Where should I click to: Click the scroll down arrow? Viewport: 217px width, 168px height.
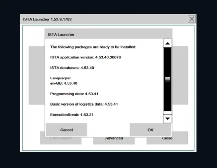point(167,119)
